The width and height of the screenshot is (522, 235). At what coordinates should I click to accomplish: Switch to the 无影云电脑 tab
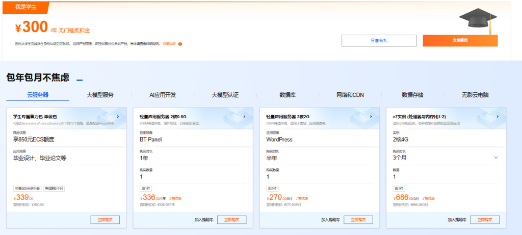point(475,95)
